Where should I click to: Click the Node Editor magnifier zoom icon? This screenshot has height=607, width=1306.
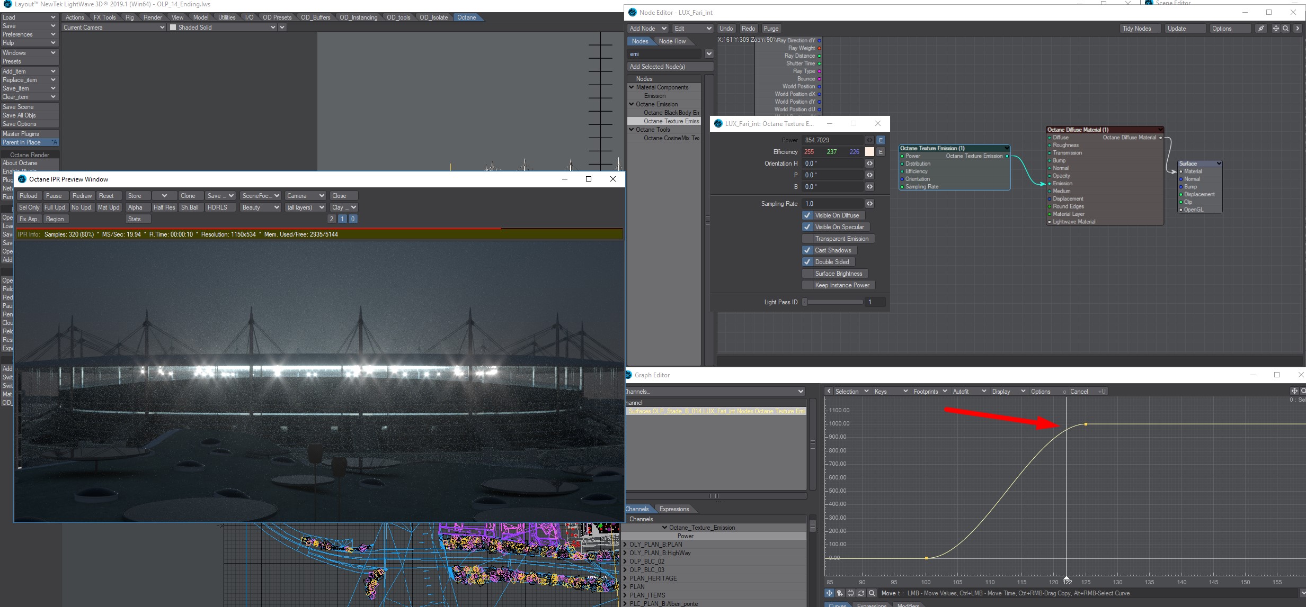coord(1286,29)
